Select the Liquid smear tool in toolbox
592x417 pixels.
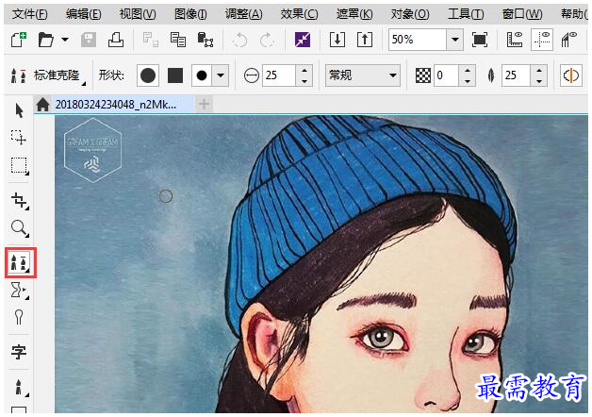[19, 291]
